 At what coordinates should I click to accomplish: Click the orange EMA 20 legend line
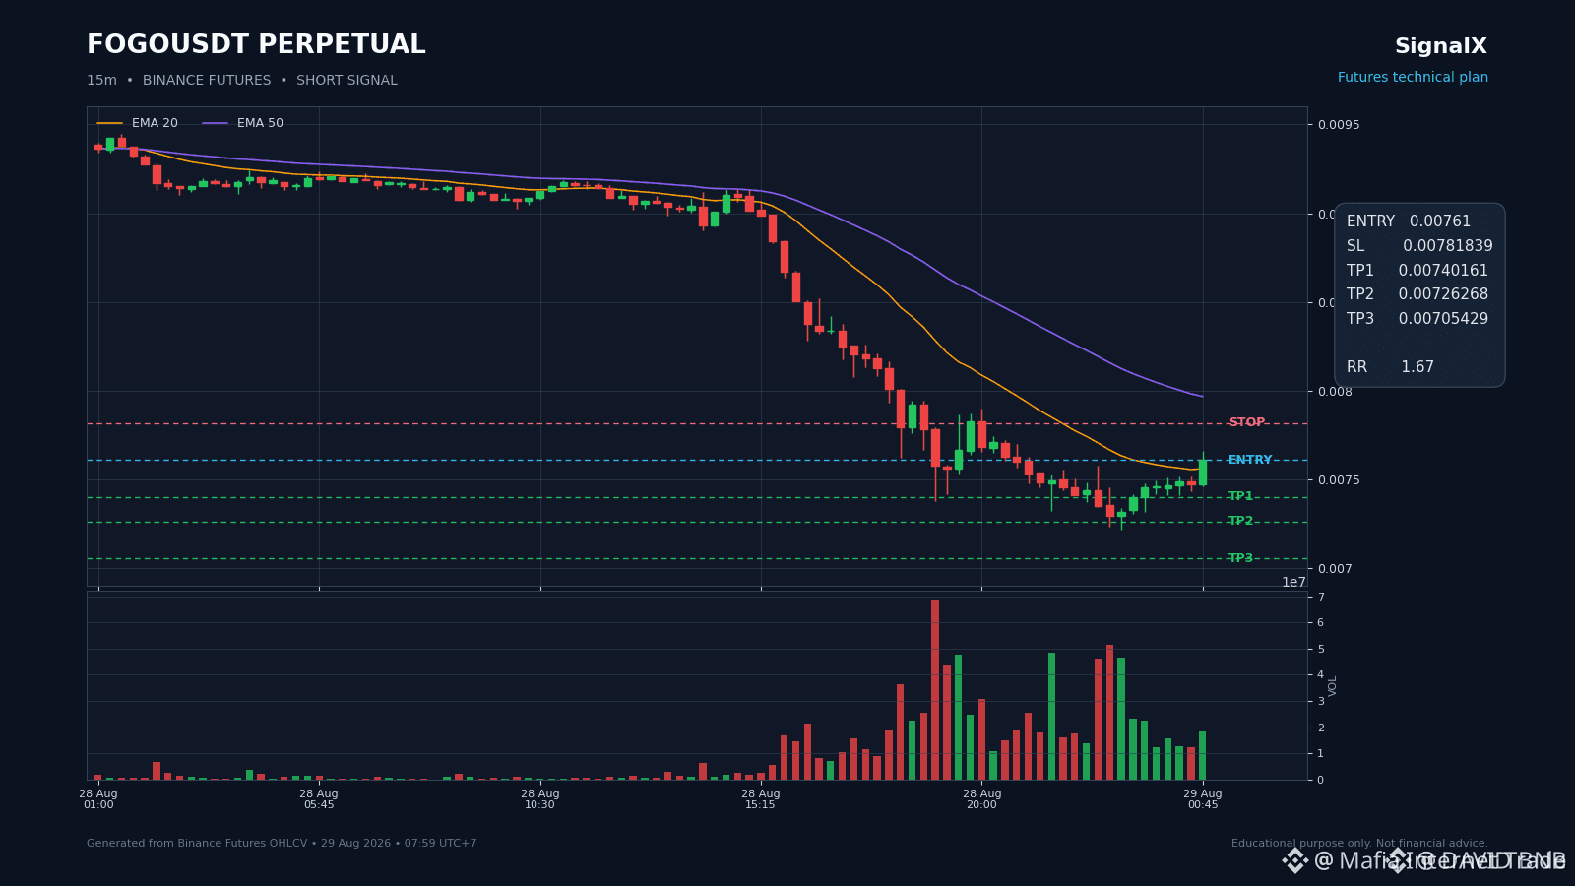point(109,123)
